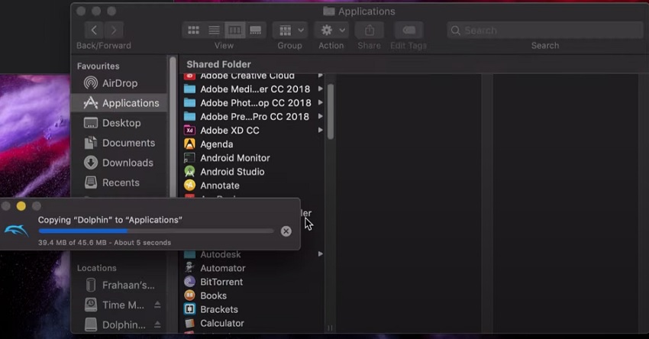Eject the Dolphin disk image
This screenshot has width=649, height=339.
coord(157,325)
